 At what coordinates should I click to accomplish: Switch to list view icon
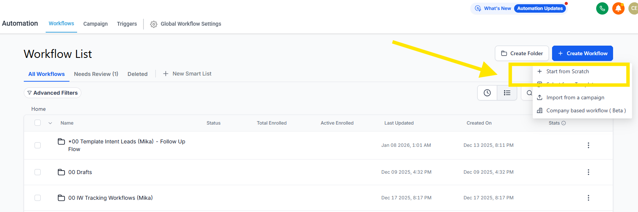tap(507, 93)
